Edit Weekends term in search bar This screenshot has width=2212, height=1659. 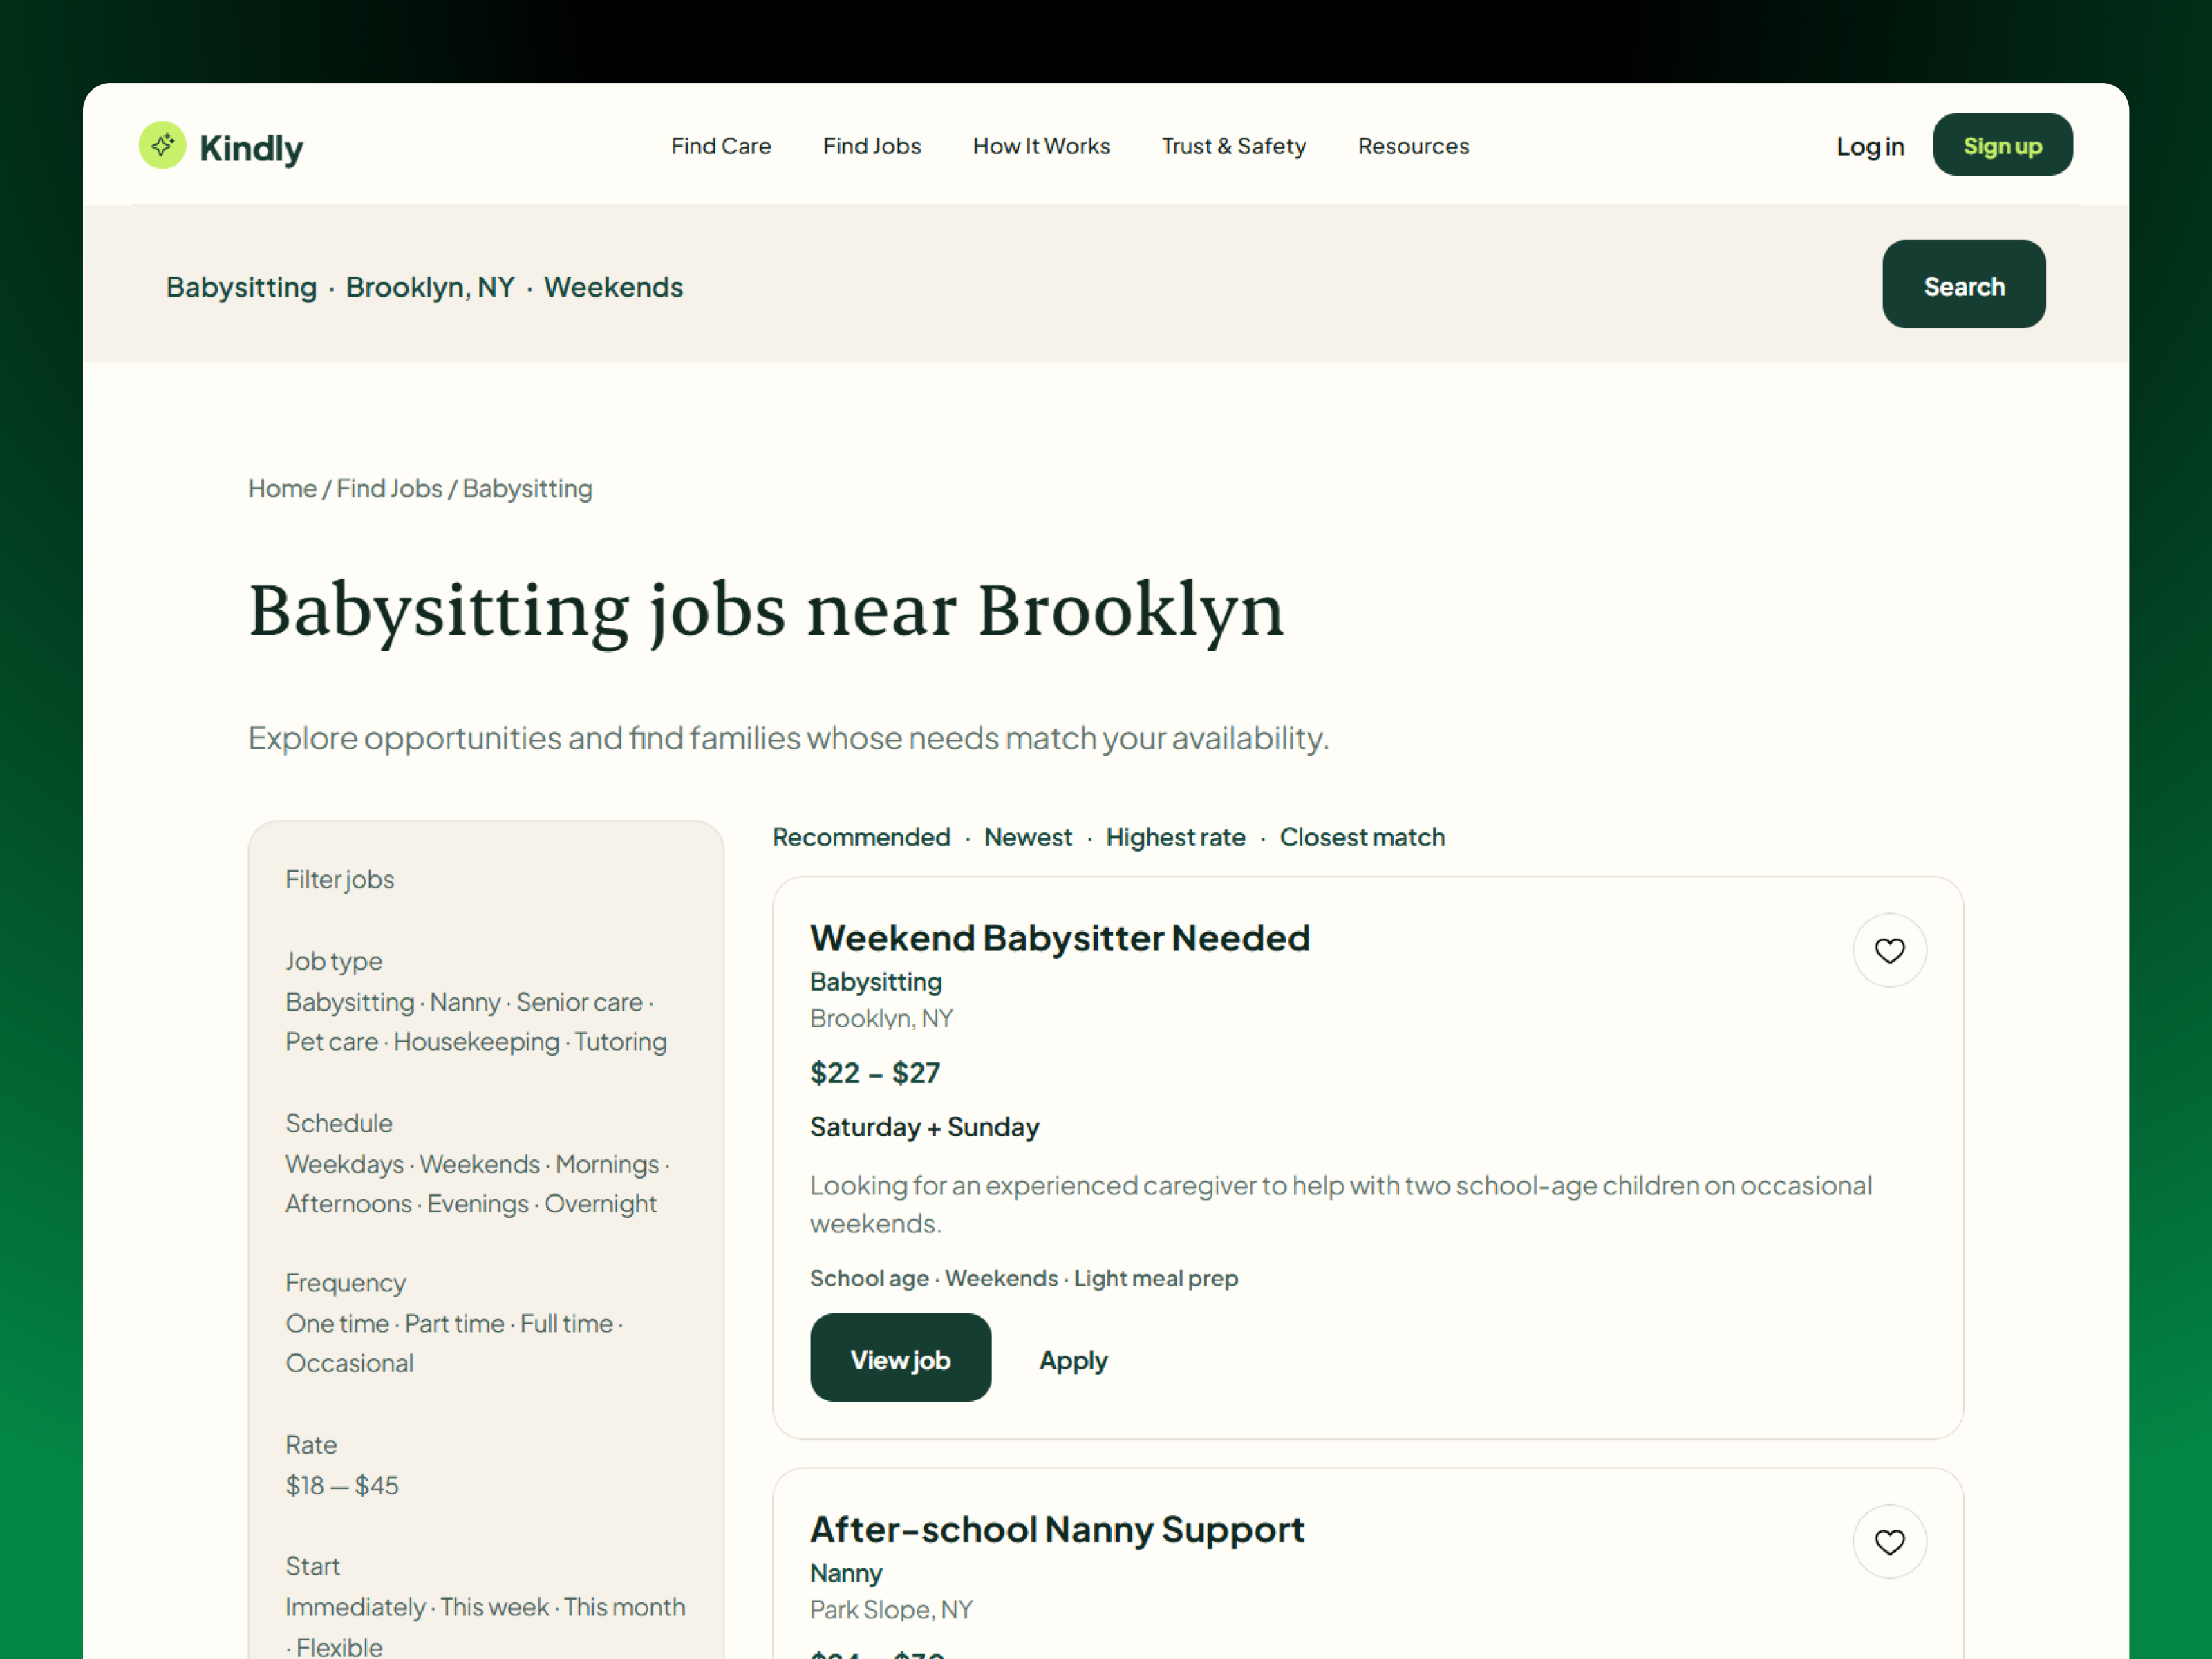coord(613,287)
